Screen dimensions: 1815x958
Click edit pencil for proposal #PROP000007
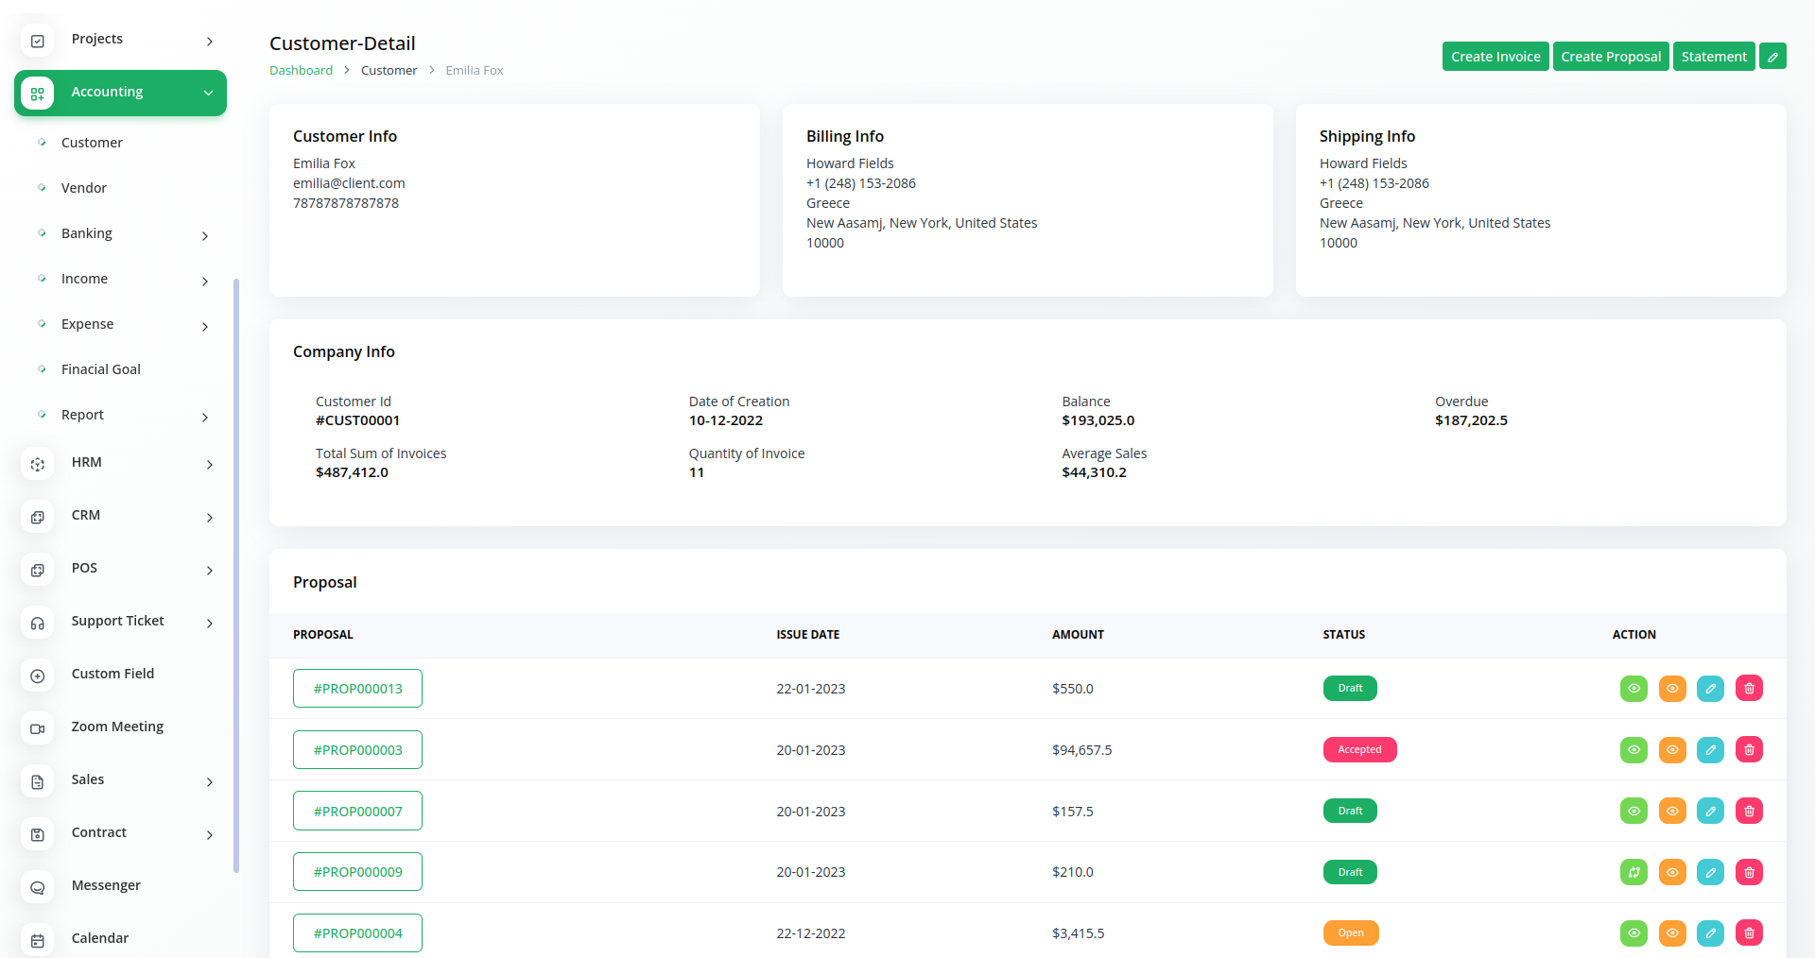1710,812
